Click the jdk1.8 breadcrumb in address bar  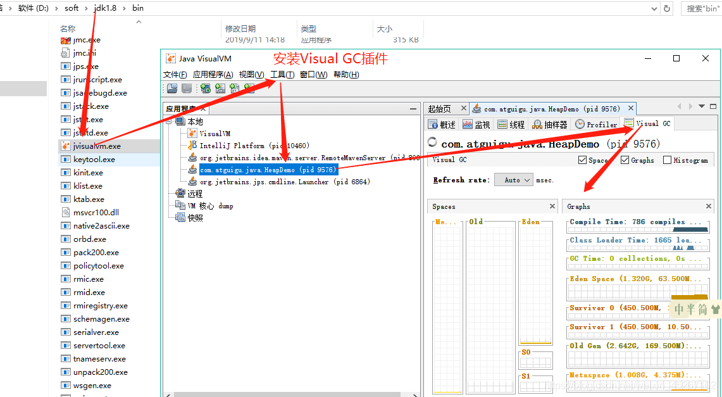(x=105, y=8)
